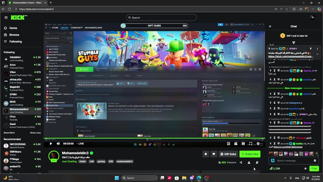
Task: Select the chill tag
Action: tap(92, 162)
